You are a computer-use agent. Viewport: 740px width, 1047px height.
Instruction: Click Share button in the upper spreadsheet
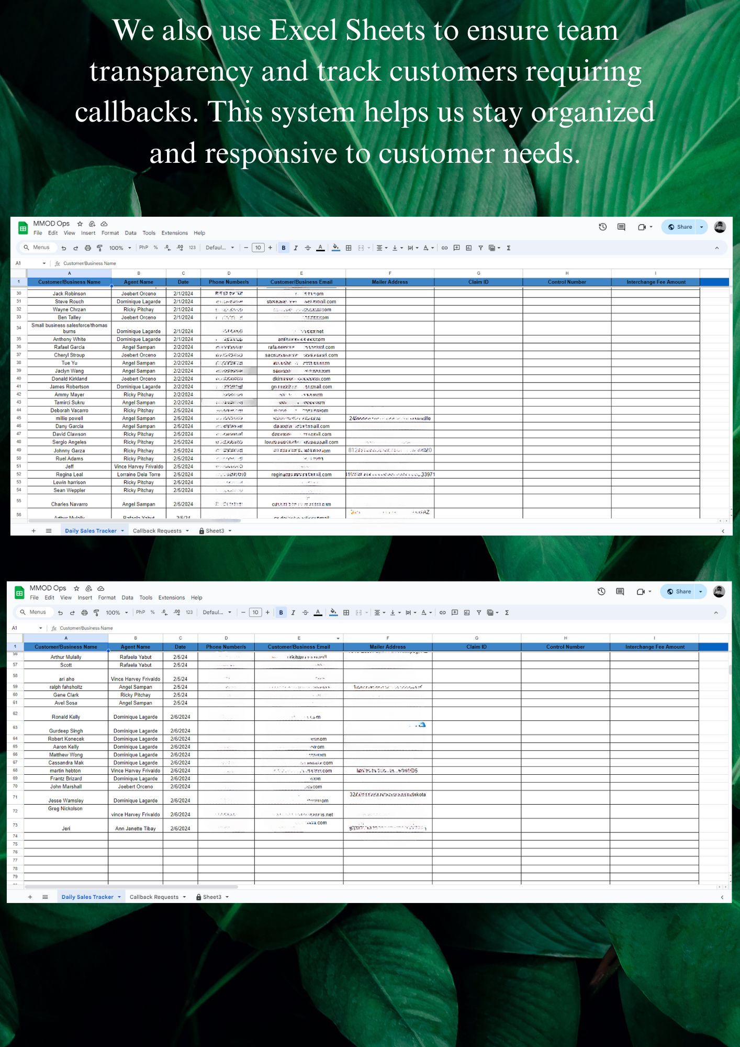[680, 227]
